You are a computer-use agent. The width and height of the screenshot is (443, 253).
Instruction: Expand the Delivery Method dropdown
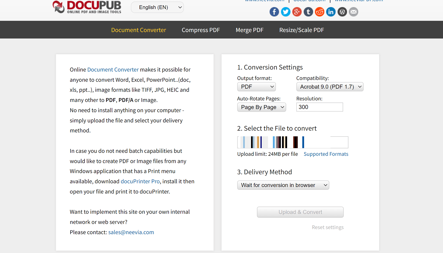(283, 185)
